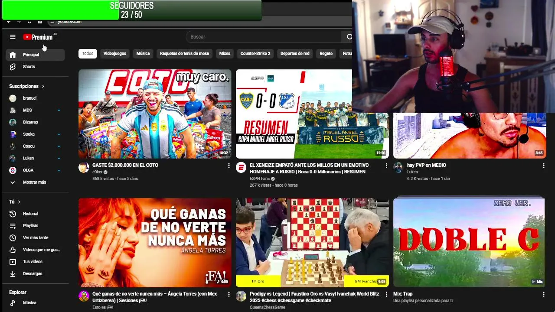Select the Regate filter chip
Screen dimensions: 555x312
326,54
